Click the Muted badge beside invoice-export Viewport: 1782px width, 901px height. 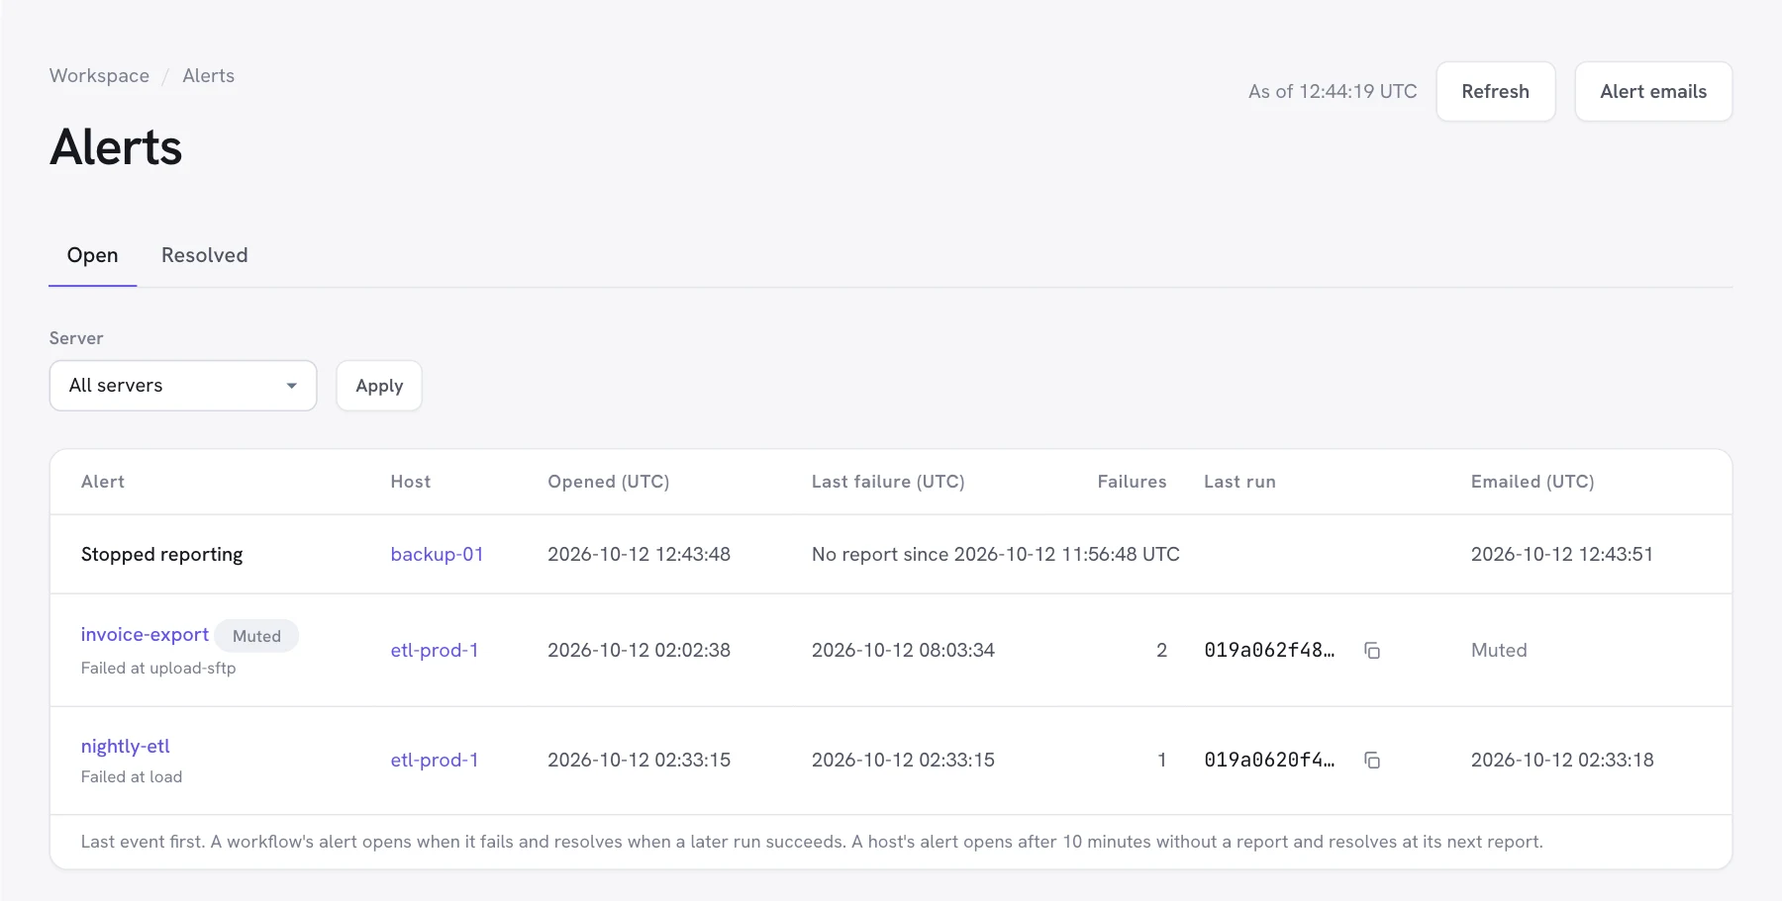[x=256, y=636]
